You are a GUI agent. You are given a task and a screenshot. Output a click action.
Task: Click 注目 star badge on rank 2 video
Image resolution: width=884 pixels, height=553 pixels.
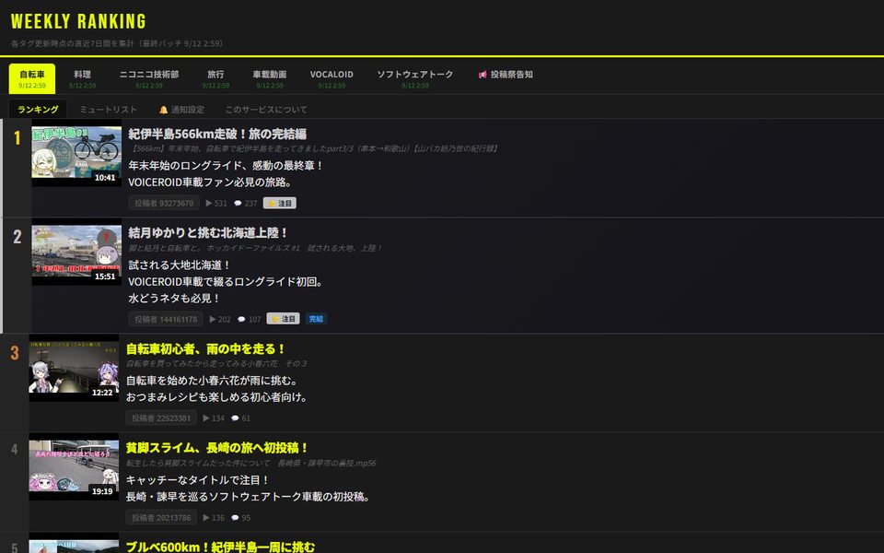point(283,319)
